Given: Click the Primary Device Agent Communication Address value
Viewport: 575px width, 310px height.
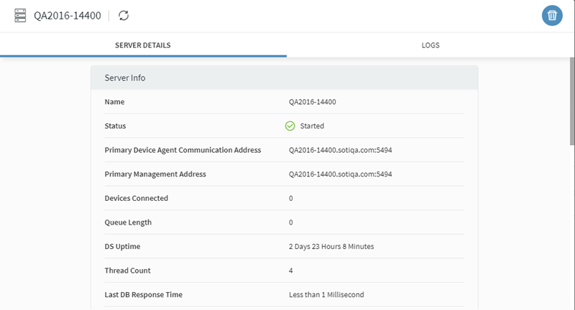Looking at the screenshot, I should click(x=340, y=150).
